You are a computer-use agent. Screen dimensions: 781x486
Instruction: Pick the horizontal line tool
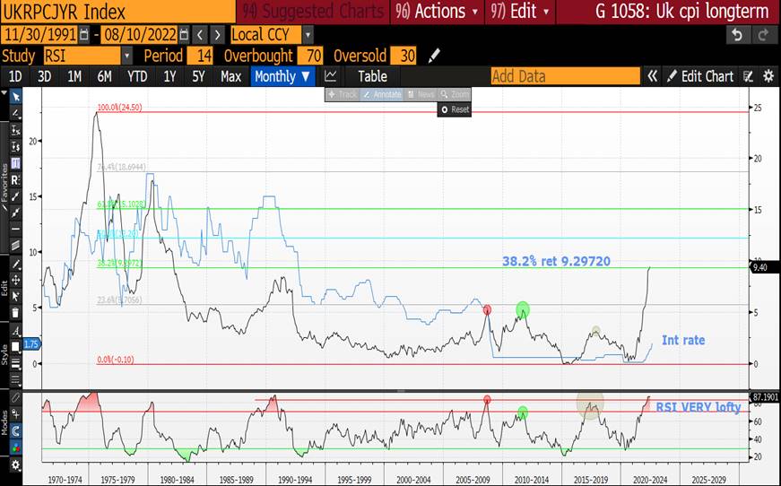[15, 229]
